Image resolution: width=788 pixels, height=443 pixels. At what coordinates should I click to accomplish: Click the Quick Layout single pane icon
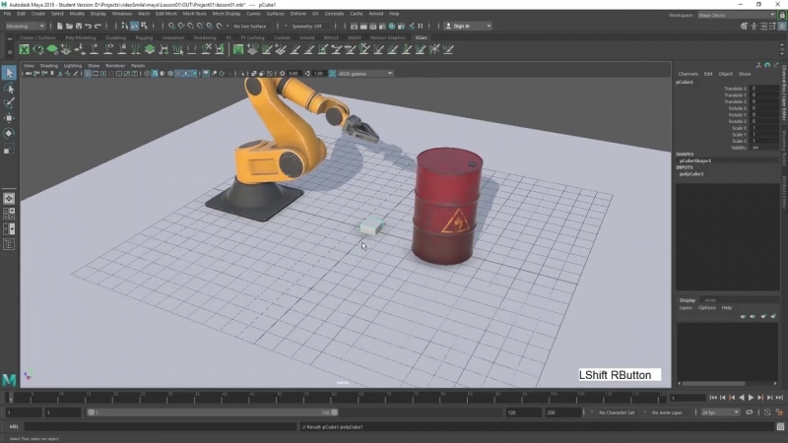[x=9, y=199]
